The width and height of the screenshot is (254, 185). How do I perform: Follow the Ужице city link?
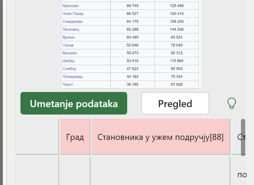coord(68,45)
